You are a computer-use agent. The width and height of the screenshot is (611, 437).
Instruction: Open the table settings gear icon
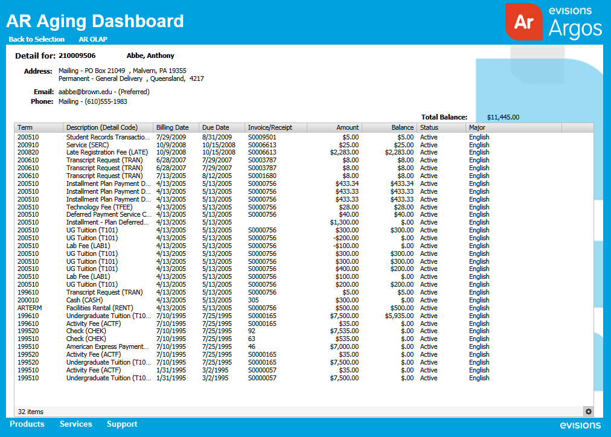588,411
